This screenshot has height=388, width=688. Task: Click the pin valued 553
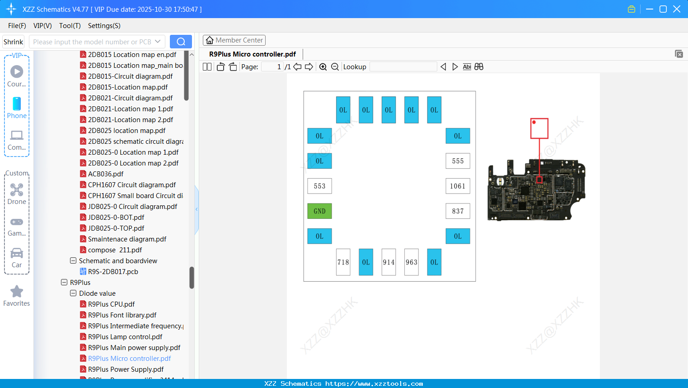(x=319, y=186)
